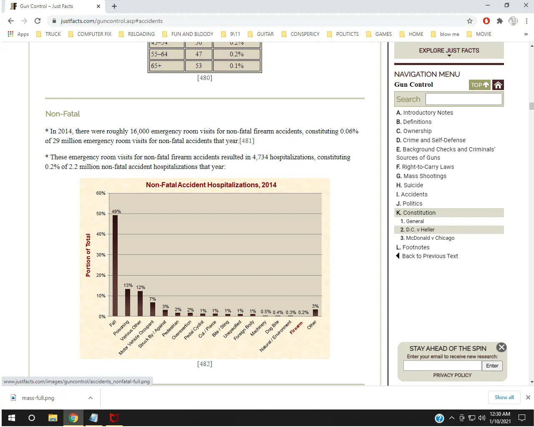Open the Non-Fatal Accident Hospitalizations chart image

pos(204,269)
